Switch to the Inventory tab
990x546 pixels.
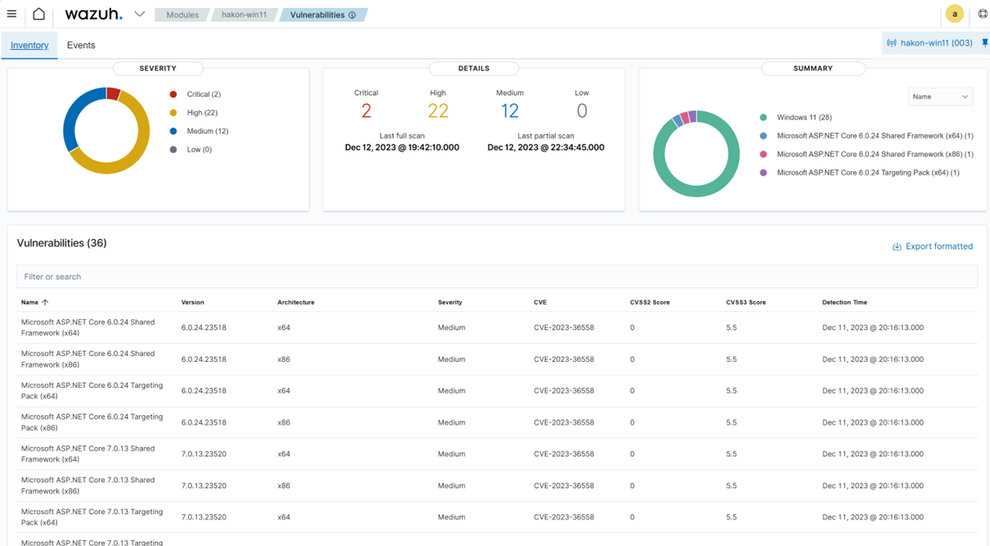coord(29,45)
